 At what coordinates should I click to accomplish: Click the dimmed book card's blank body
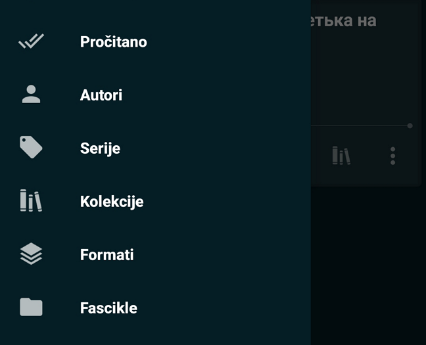[365, 79]
